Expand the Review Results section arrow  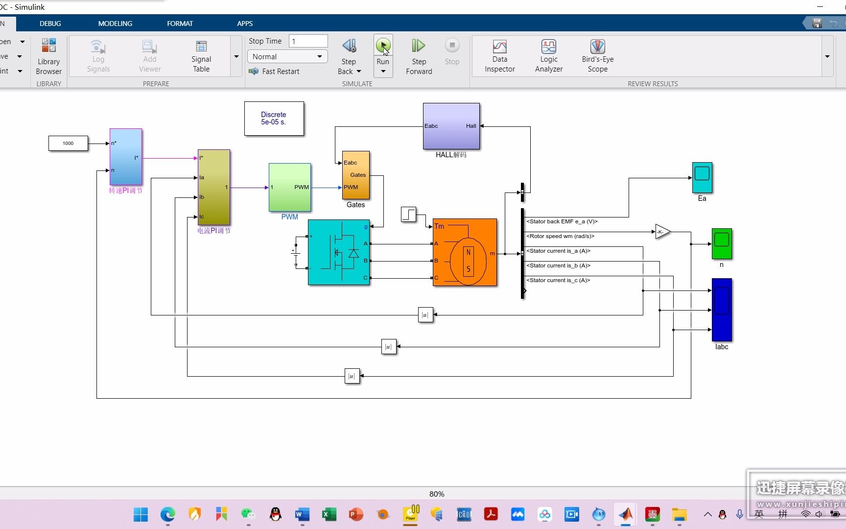coord(827,57)
